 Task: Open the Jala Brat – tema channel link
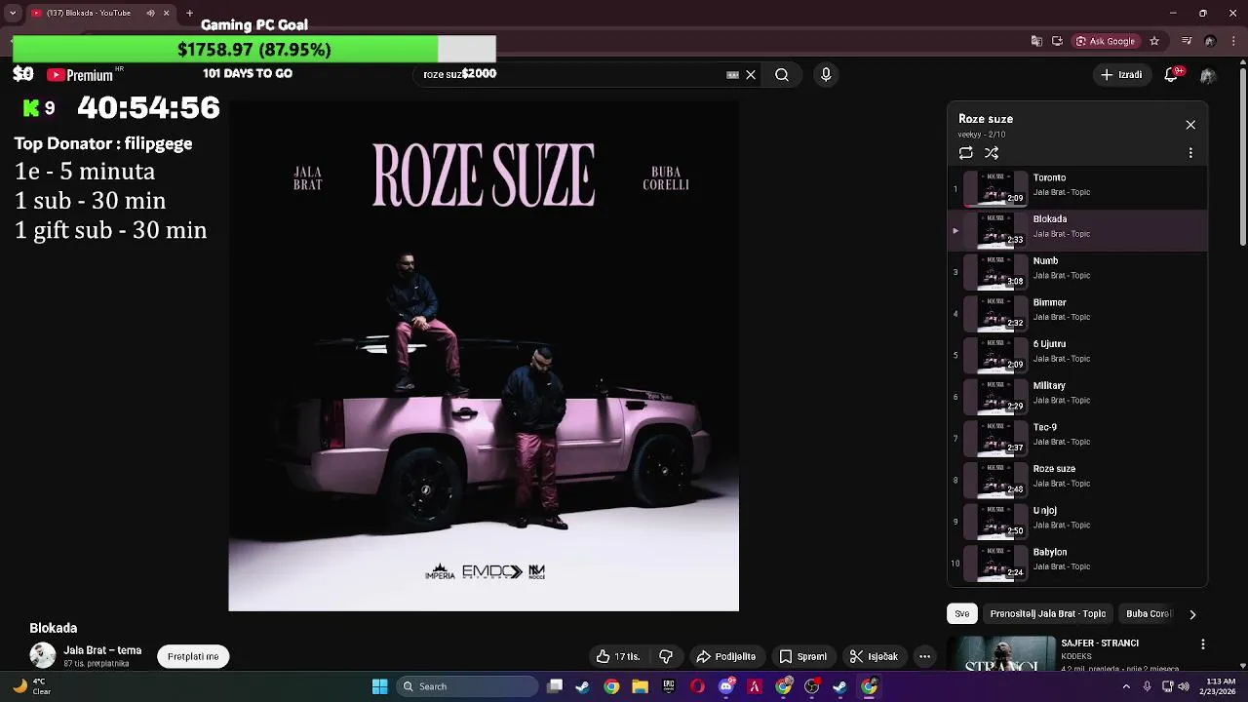(x=102, y=650)
